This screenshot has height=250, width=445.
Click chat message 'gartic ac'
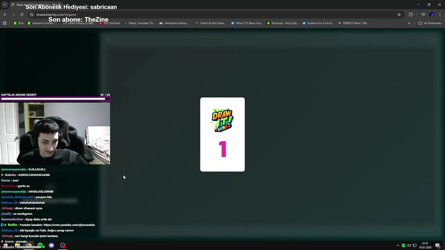point(24,186)
